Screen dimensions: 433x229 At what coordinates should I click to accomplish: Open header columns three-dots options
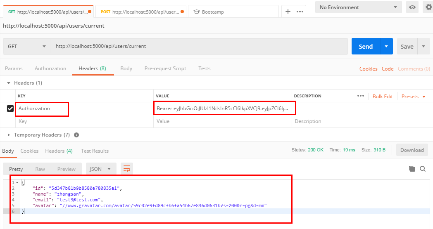coord(361,96)
